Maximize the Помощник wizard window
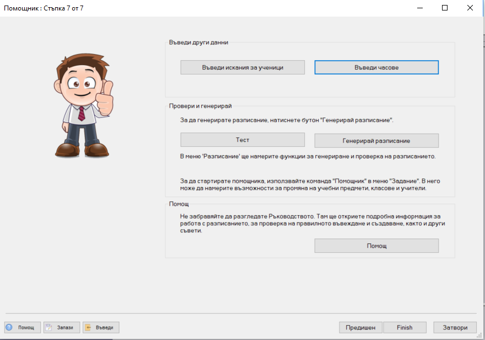The image size is (485, 340). click(x=445, y=8)
